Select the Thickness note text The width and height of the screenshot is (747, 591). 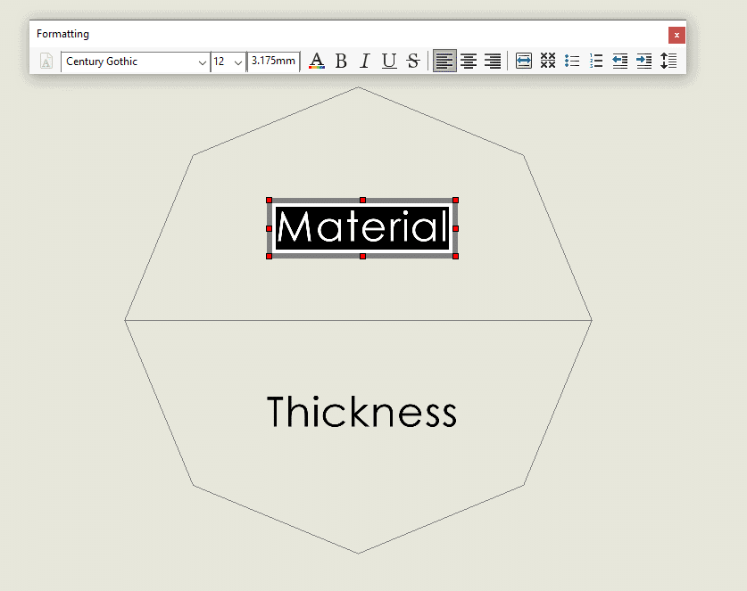(361, 412)
